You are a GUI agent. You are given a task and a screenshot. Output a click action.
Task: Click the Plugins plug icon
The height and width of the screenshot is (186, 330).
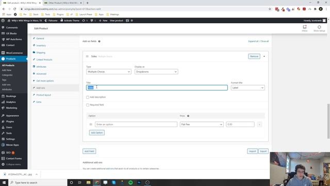[3, 121]
